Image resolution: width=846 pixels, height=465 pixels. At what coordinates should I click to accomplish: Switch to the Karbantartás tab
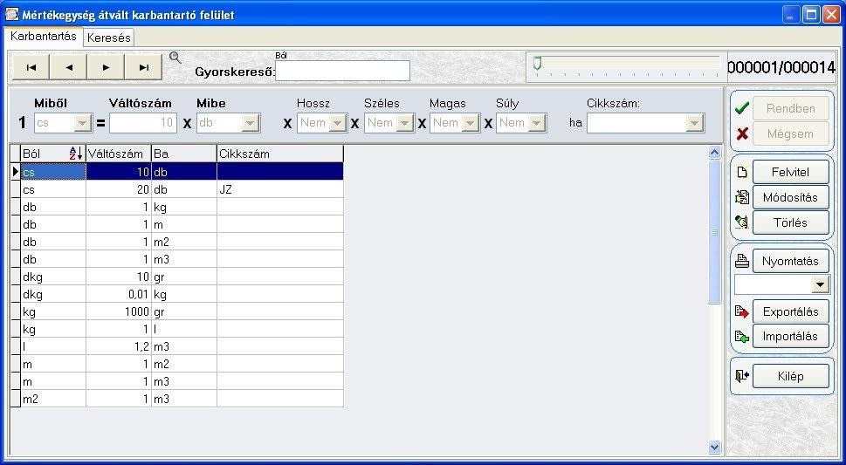click(44, 37)
